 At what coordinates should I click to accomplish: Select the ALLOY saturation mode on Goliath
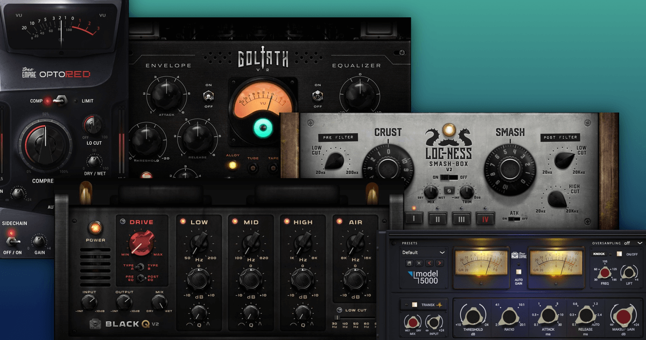pos(233,166)
